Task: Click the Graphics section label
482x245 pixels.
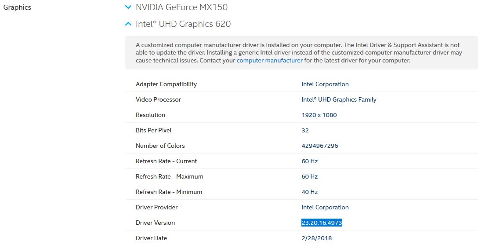Action: tap(17, 7)
